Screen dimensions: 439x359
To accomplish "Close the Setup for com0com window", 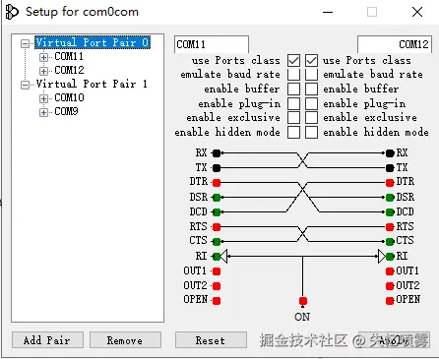I will (417, 13).
